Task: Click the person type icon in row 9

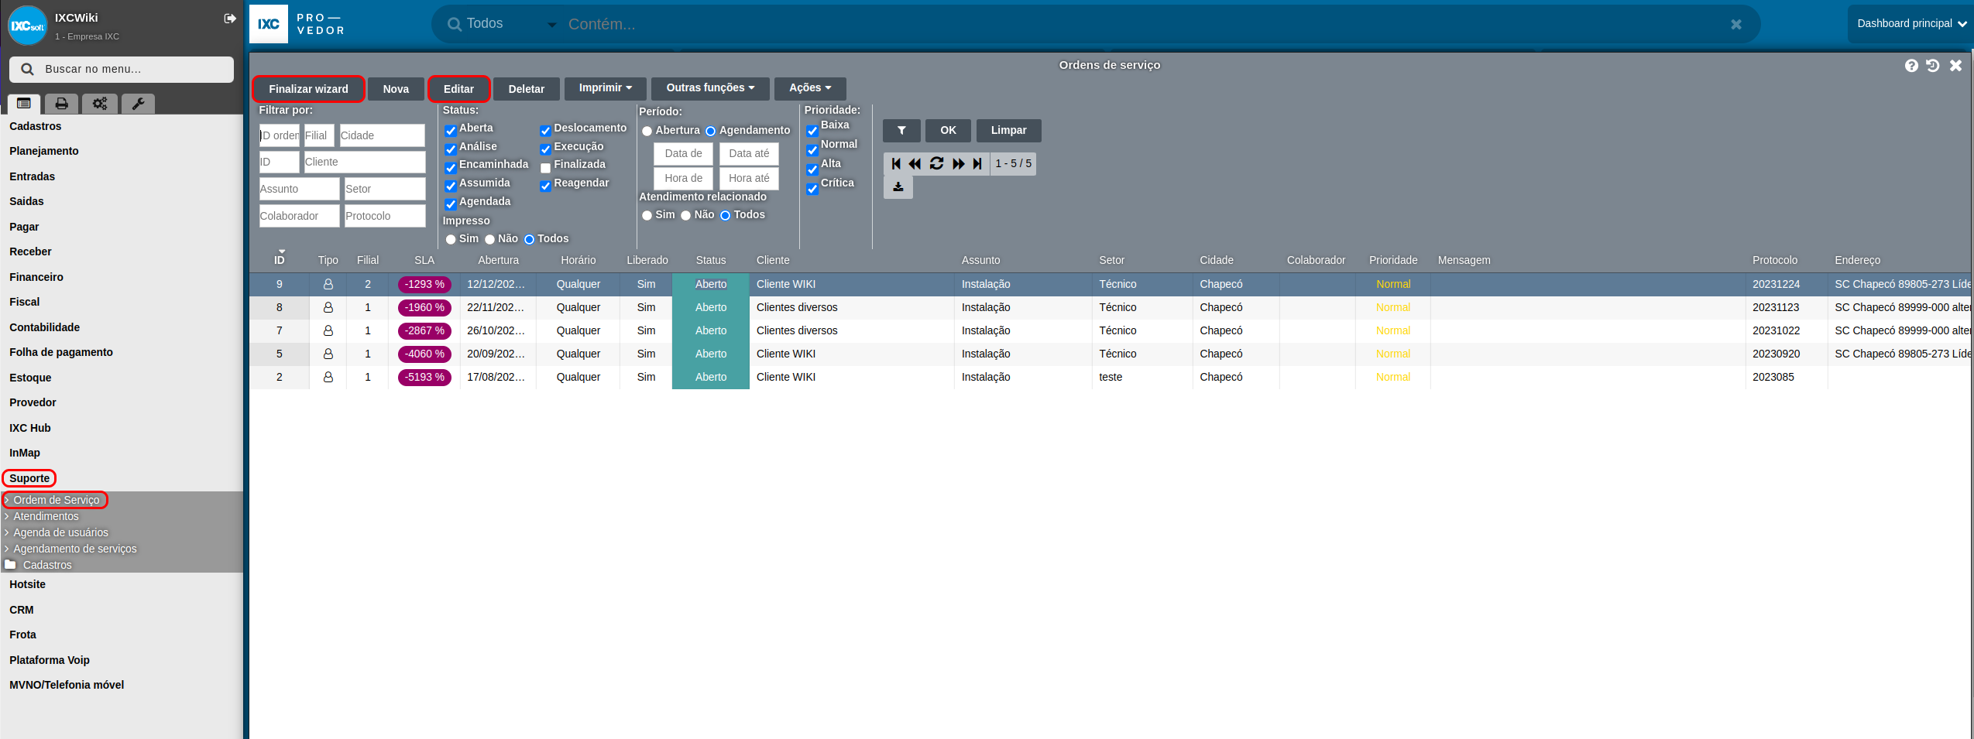Action: click(x=328, y=284)
